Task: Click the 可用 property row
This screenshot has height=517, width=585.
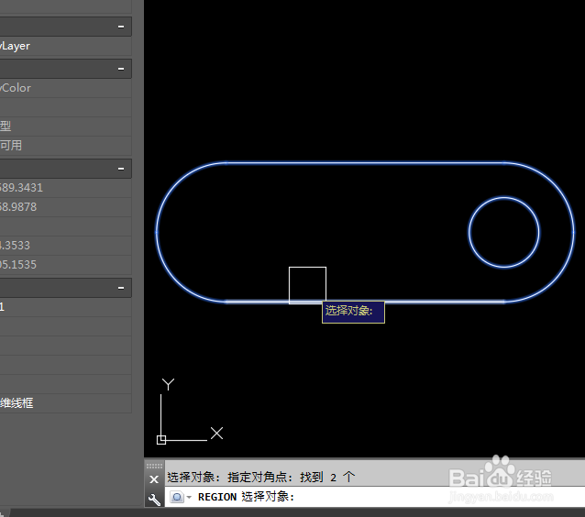Action: click(x=66, y=146)
